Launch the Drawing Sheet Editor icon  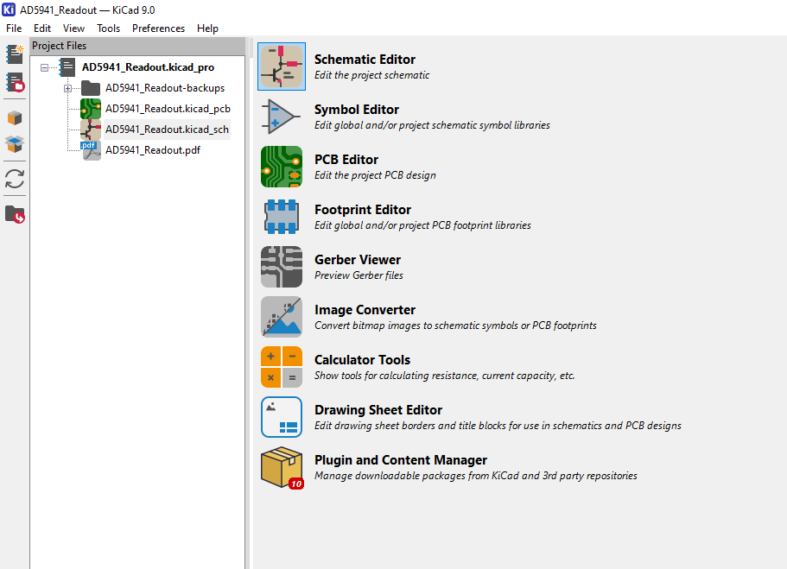click(x=282, y=417)
